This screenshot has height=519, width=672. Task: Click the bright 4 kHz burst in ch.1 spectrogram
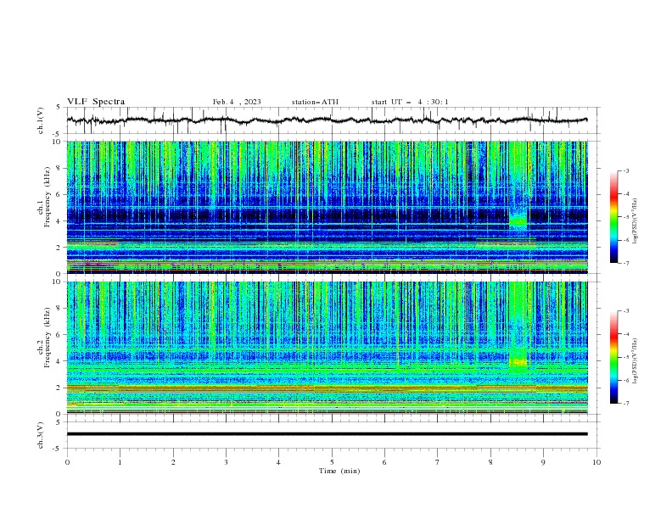[518, 220]
